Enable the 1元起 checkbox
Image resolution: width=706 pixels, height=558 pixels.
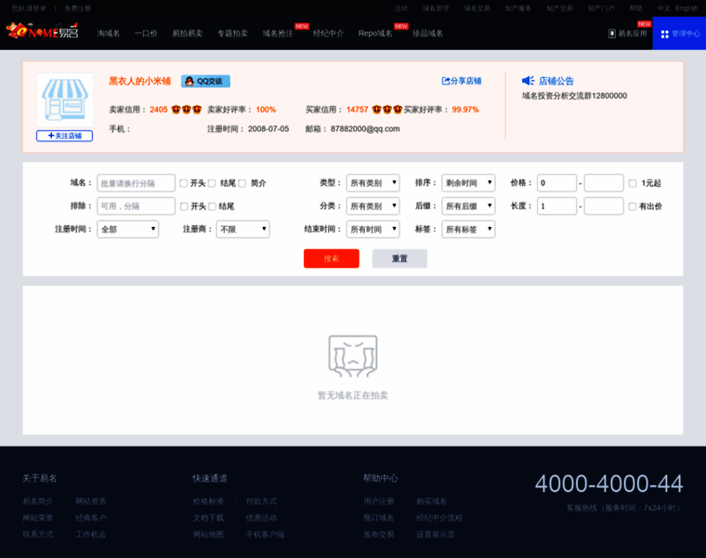click(x=633, y=183)
